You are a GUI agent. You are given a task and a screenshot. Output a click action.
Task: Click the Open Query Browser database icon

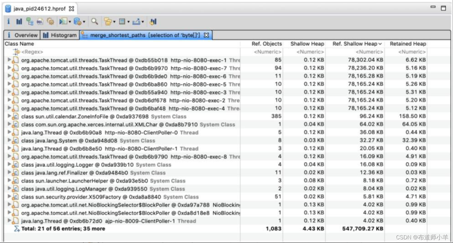pyautogui.click(x=77, y=22)
